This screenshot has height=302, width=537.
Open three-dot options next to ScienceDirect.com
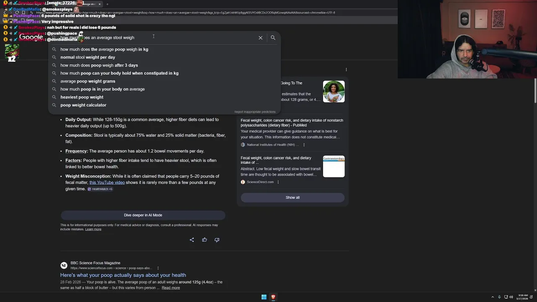[278, 182]
